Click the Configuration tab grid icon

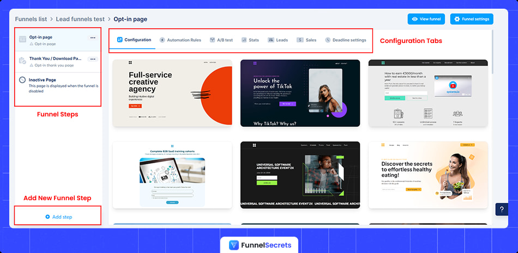[119, 40]
